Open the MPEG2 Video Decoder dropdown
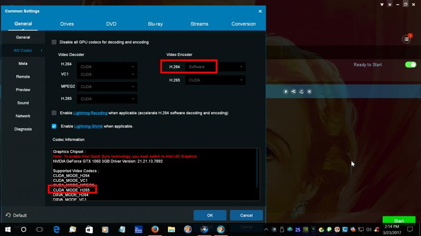The image size is (421, 236). [x=107, y=87]
